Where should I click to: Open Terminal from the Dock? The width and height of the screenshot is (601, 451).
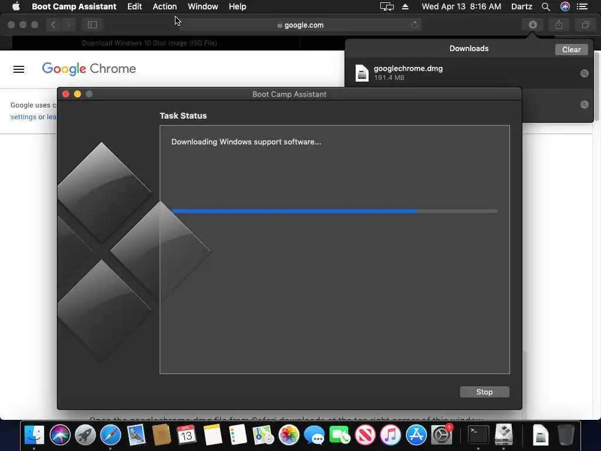(478, 435)
